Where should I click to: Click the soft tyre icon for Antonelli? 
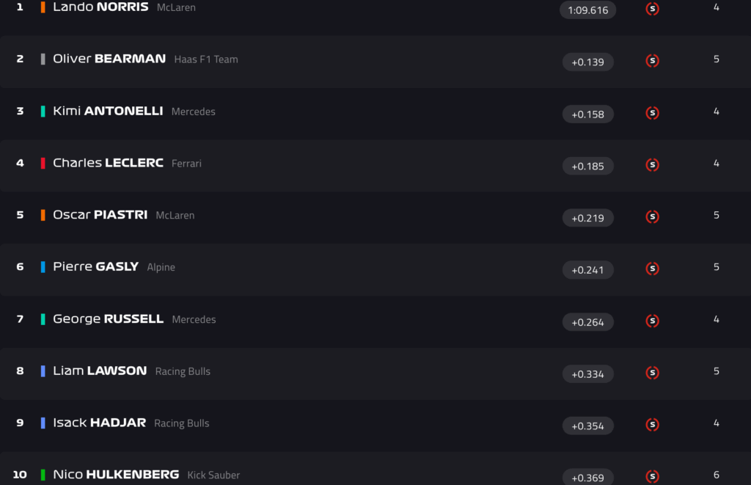click(652, 113)
